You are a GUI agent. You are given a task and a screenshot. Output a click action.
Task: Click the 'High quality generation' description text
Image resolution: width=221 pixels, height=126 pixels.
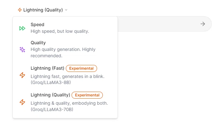coord(63,52)
